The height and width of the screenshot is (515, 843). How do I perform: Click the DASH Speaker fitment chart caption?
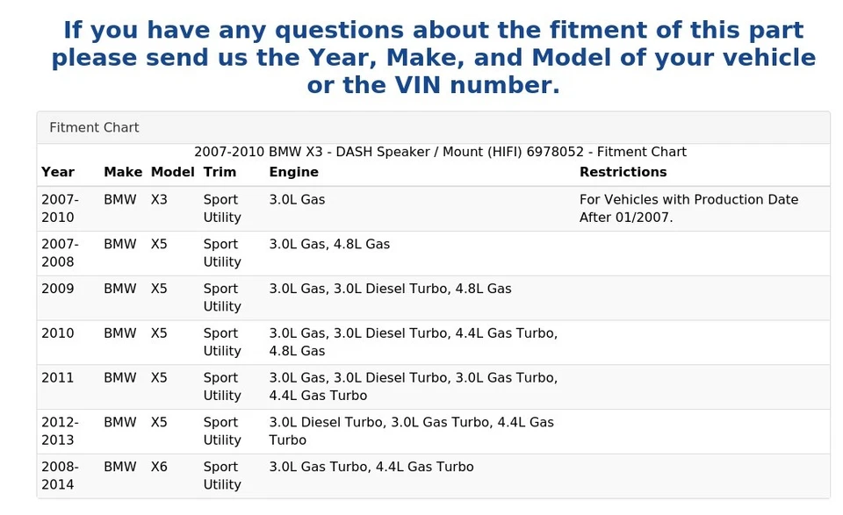click(440, 152)
